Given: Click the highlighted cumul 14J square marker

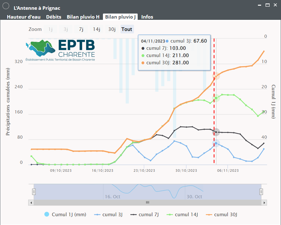Looking at the screenshot, I should 216,98.
